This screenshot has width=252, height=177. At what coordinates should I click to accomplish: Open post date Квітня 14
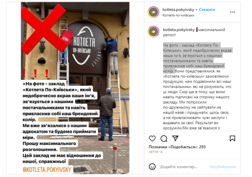(x=156, y=152)
